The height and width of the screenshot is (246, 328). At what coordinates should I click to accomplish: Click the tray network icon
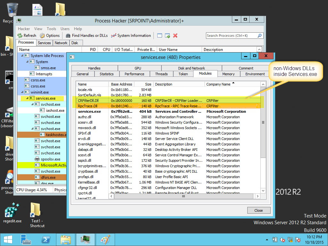pos(290,240)
